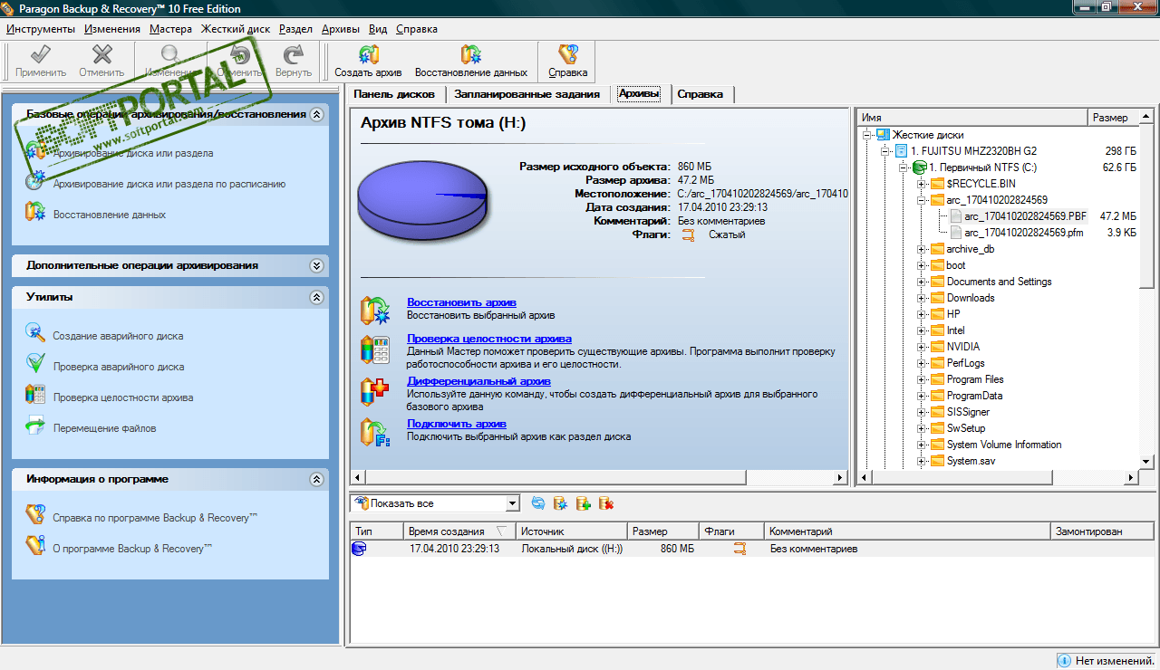
Task: Expand Дополнительные операции архивирования section
Action: pyautogui.click(x=316, y=265)
